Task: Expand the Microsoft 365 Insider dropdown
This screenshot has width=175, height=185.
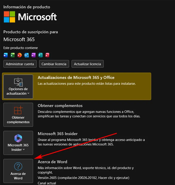Action: 18,143
